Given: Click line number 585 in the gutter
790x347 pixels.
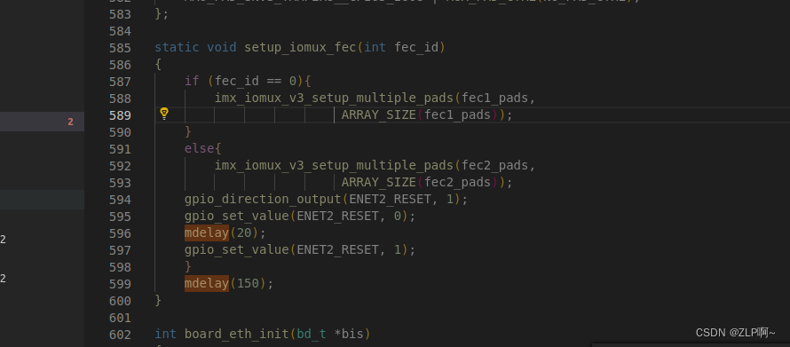Looking at the screenshot, I should tap(120, 48).
